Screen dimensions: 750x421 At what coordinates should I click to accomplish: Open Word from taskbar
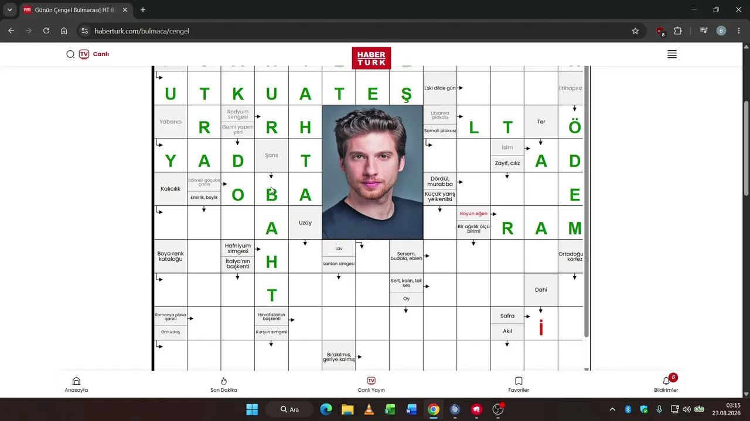point(411,409)
